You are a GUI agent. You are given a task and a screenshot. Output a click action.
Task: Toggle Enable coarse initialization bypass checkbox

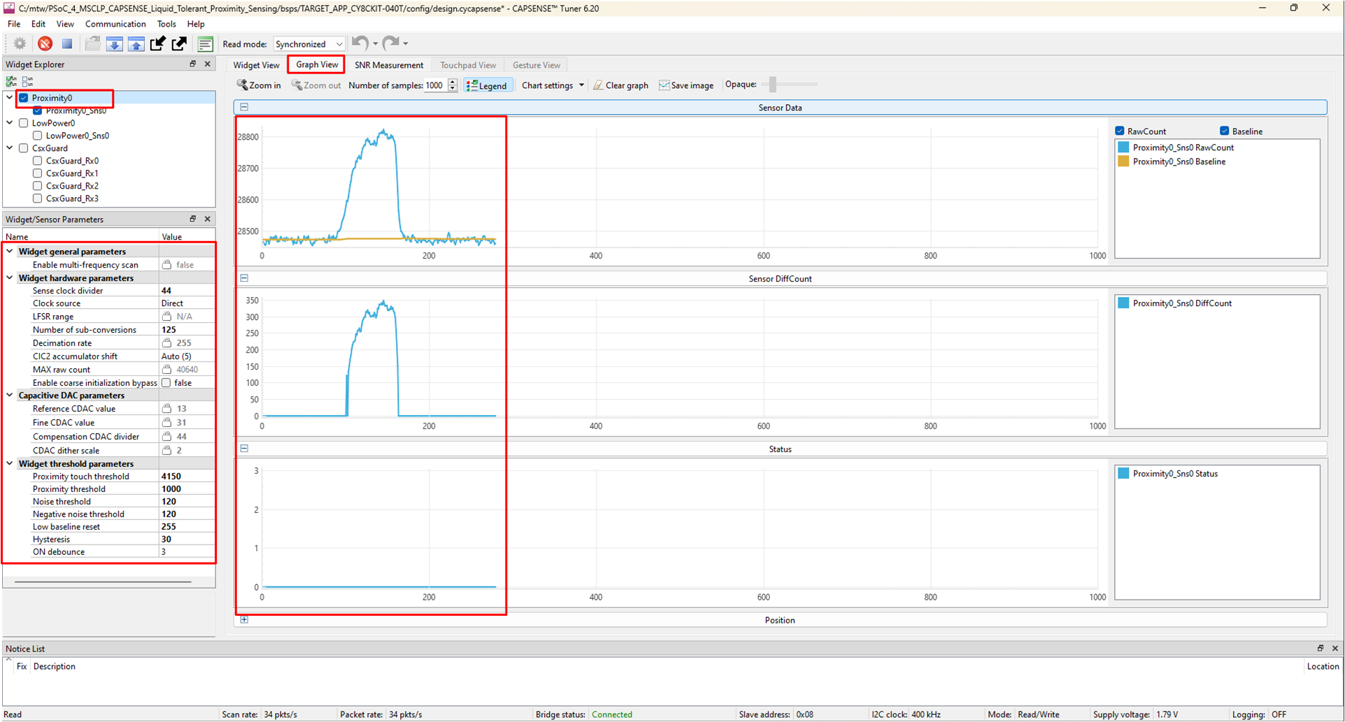[x=166, y=383]
